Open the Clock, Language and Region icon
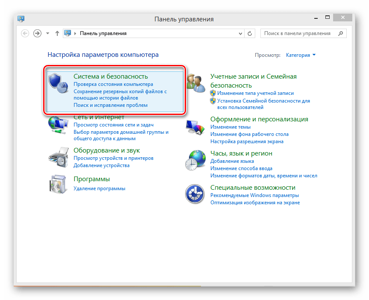This screenshot has height=300, width=369. pyautogui.click(x=195, y=160)
